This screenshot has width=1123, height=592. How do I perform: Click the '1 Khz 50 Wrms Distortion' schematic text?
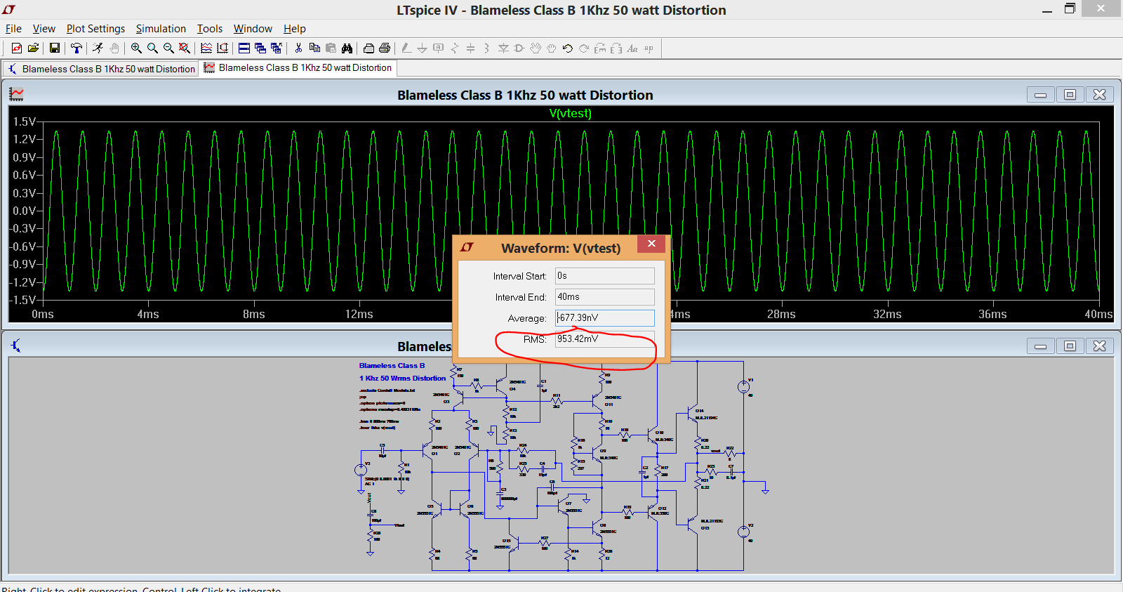tap(402, 378)
